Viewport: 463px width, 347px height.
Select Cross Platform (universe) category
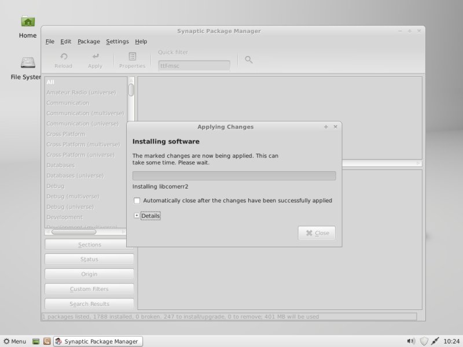(x=86, y=155)
